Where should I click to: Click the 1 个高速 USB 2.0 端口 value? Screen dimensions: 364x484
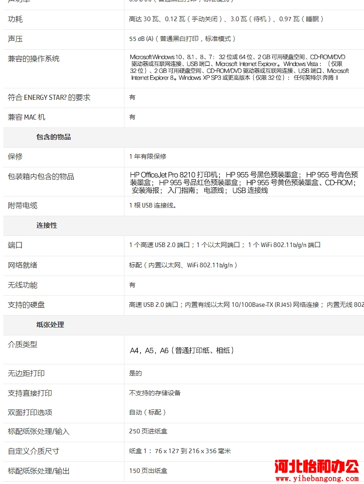(x=225, y=245)
